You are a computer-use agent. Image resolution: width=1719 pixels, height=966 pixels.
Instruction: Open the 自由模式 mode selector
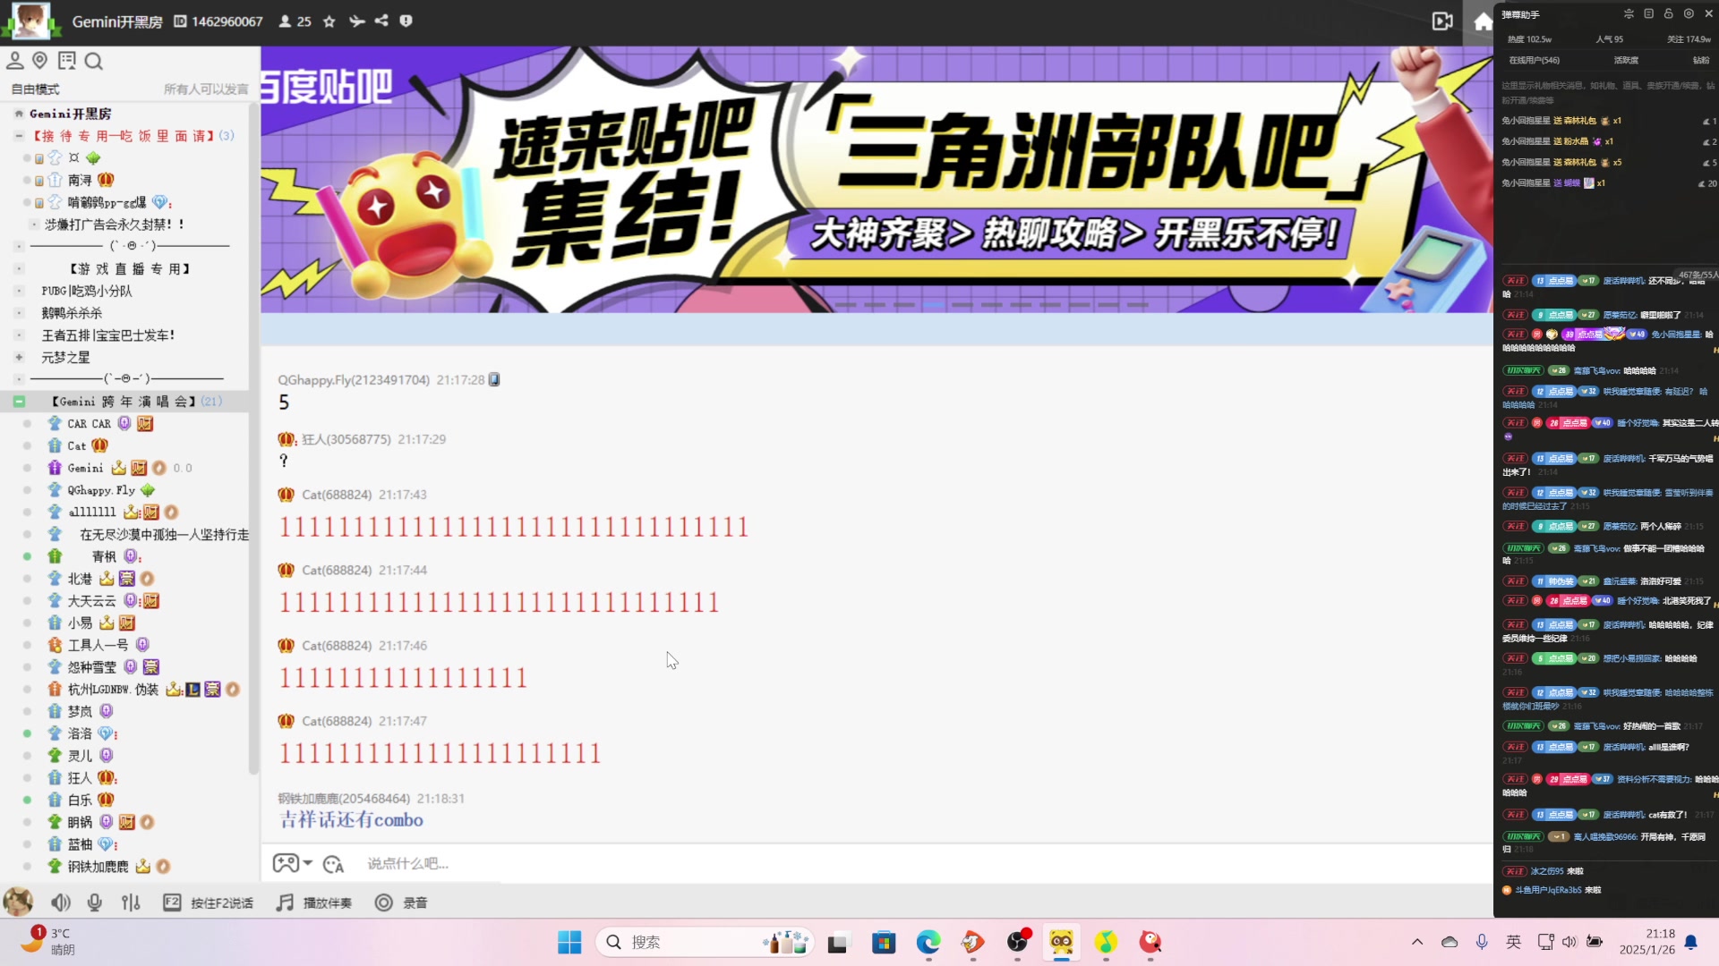click(36, 89)
